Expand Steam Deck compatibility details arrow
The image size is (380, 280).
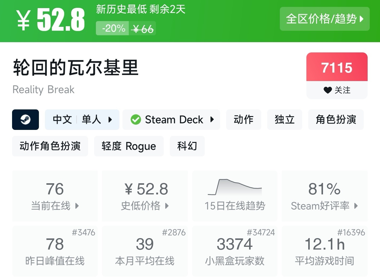212,120
